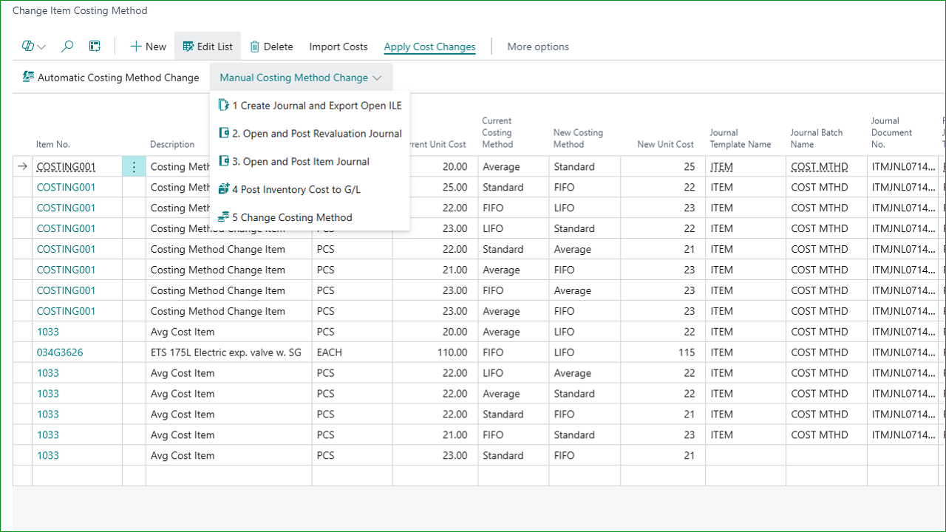Open item link 034G3626

(x=60, y=352)
